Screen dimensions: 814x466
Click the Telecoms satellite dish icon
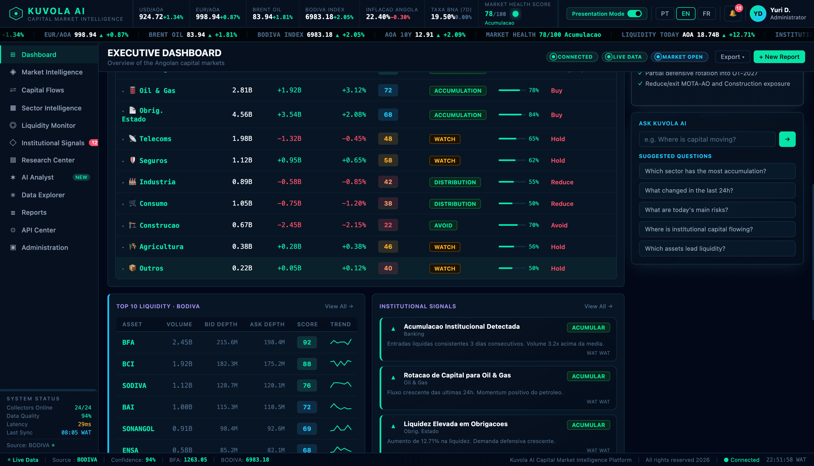[132, 138]
